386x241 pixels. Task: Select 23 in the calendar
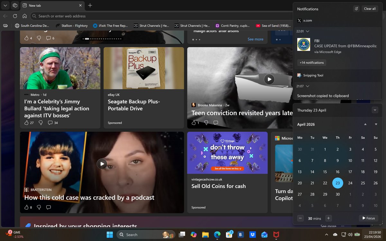pos(338,183)
